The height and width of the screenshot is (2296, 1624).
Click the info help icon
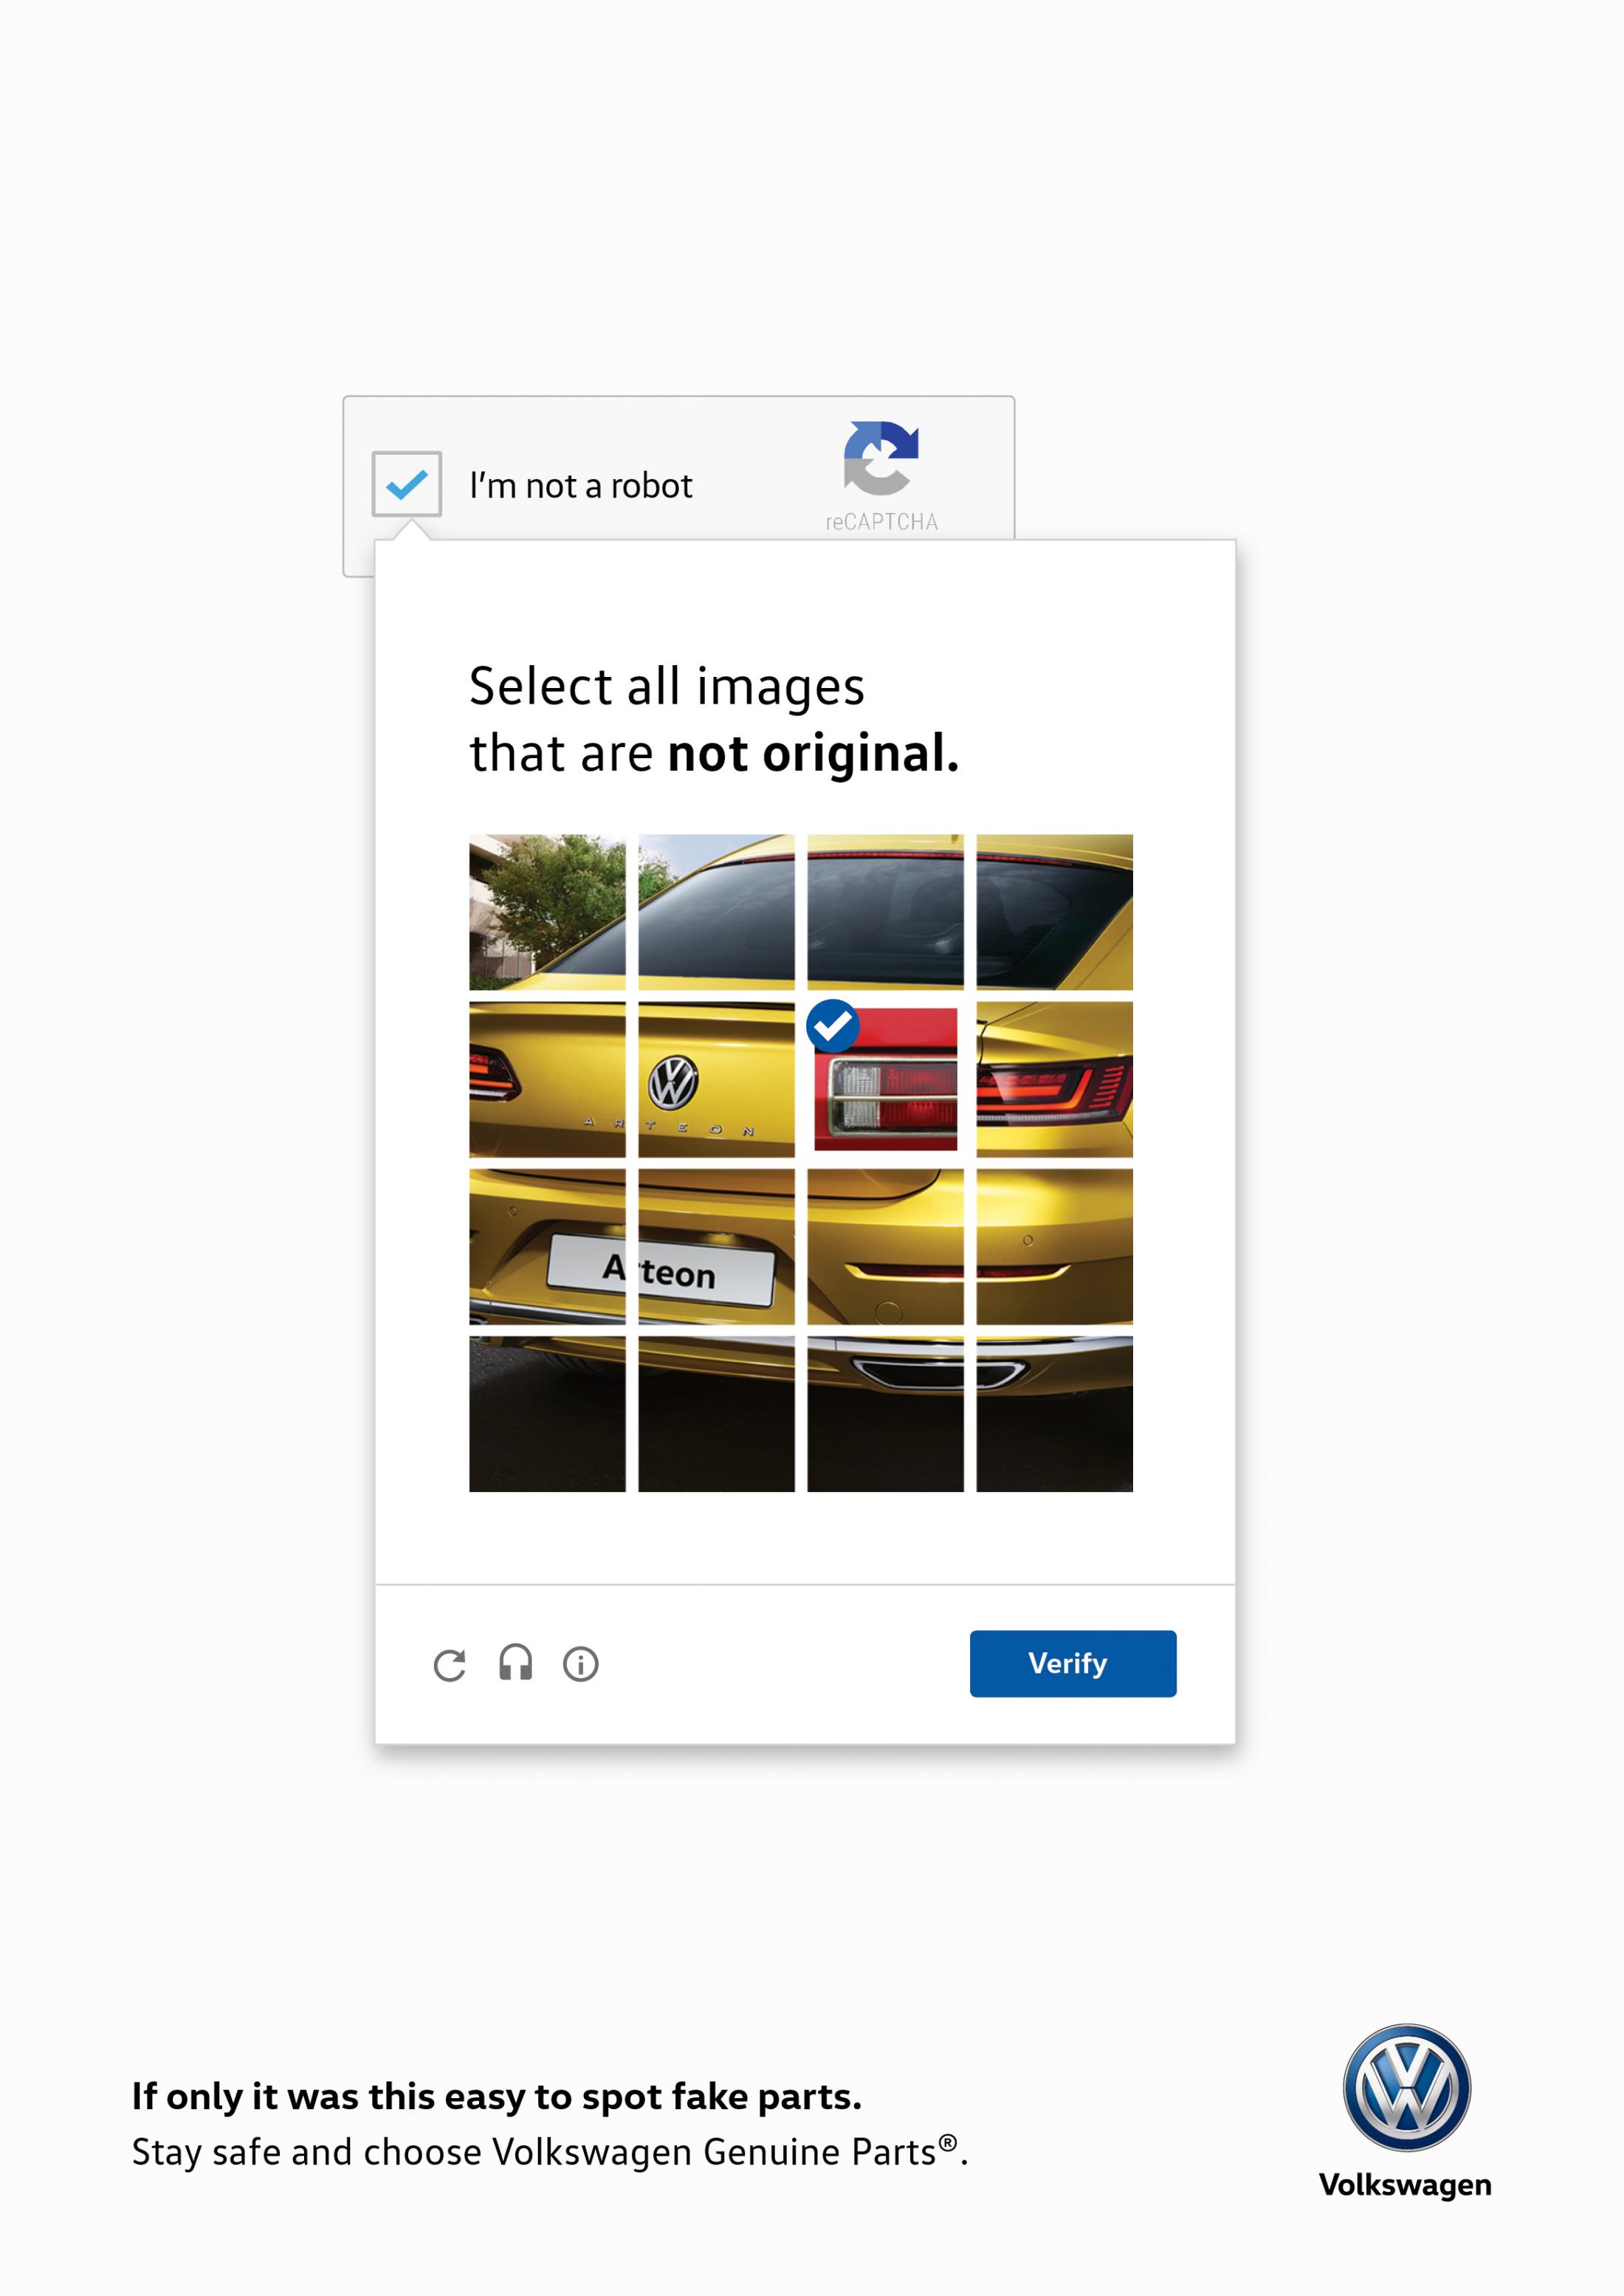tap(580, 1664)
